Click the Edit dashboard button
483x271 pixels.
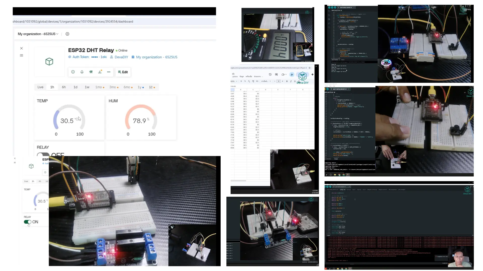tap(123, 72)
